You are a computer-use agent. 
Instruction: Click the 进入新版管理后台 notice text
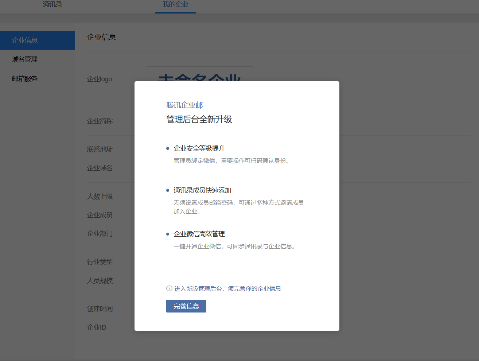tap(228, 289)
